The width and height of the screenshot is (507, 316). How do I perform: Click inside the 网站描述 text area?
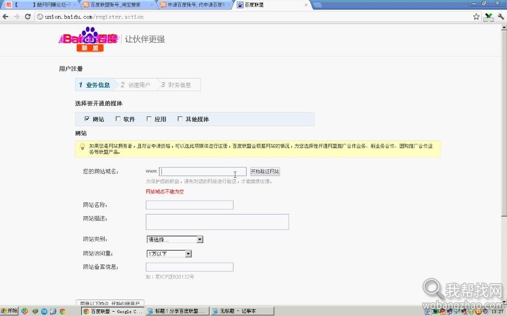[217, 222]
